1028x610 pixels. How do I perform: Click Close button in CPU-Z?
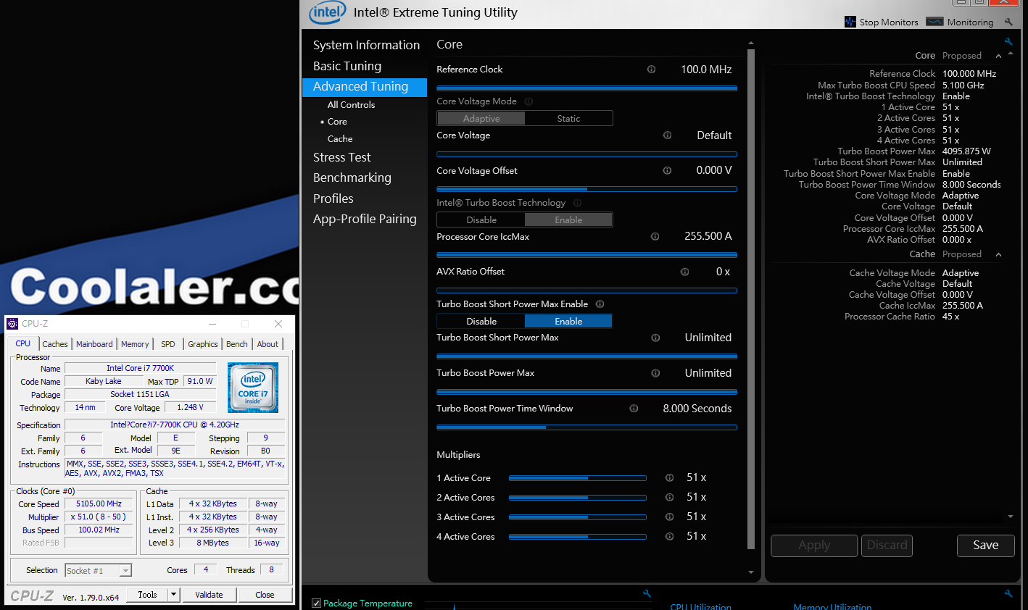coord(265,595)
